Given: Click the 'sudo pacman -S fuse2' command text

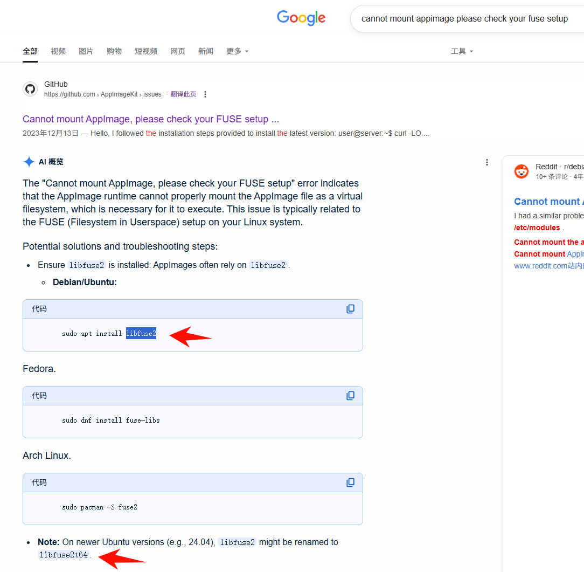Looking at the screenshot, I should 100,507.
